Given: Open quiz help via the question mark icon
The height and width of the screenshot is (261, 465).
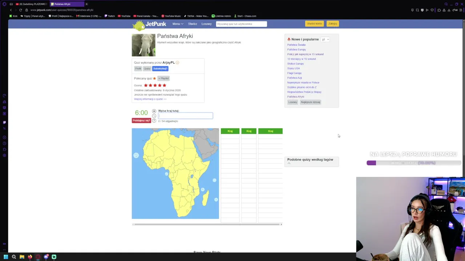Looking at the screenshot, I should coord(154,121).
